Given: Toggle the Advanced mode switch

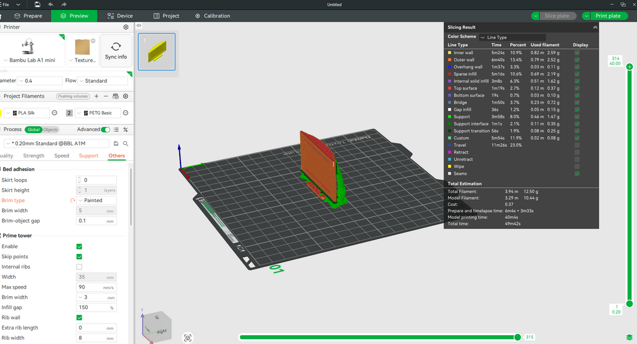Looking at the screenshot, I should click(106, 129).
